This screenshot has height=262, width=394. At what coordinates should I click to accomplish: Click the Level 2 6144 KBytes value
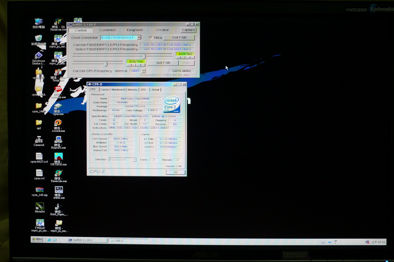(169, 147)
